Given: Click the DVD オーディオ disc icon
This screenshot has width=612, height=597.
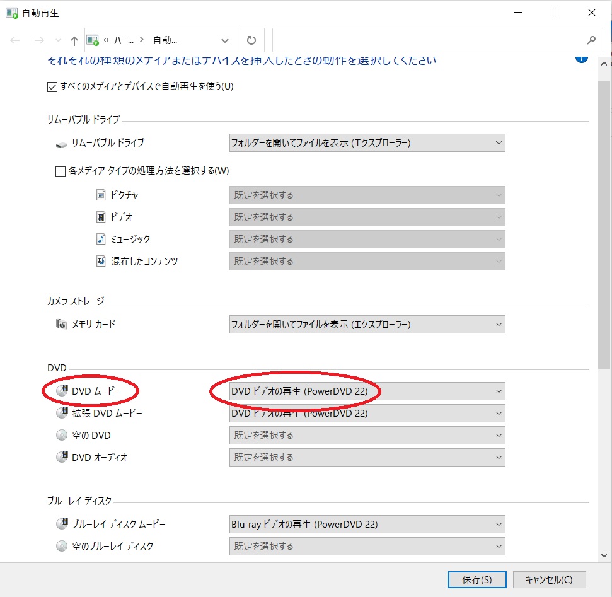Looking at the screenshot, I should tap(62, 457).
